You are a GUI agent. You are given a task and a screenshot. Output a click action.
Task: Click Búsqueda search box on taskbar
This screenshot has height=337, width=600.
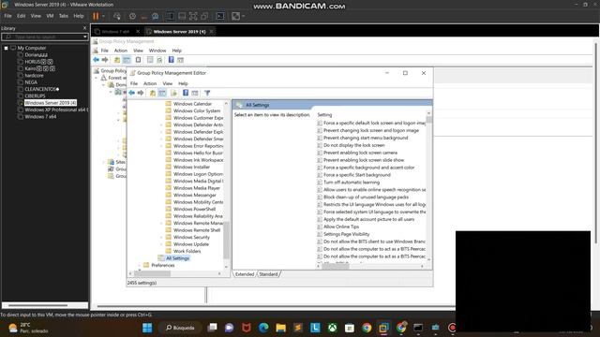(x=180, y=328)
